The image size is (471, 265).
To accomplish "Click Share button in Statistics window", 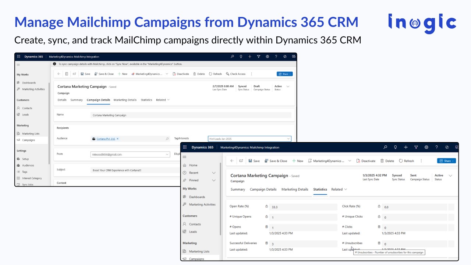I will click(x=446, y=161).
